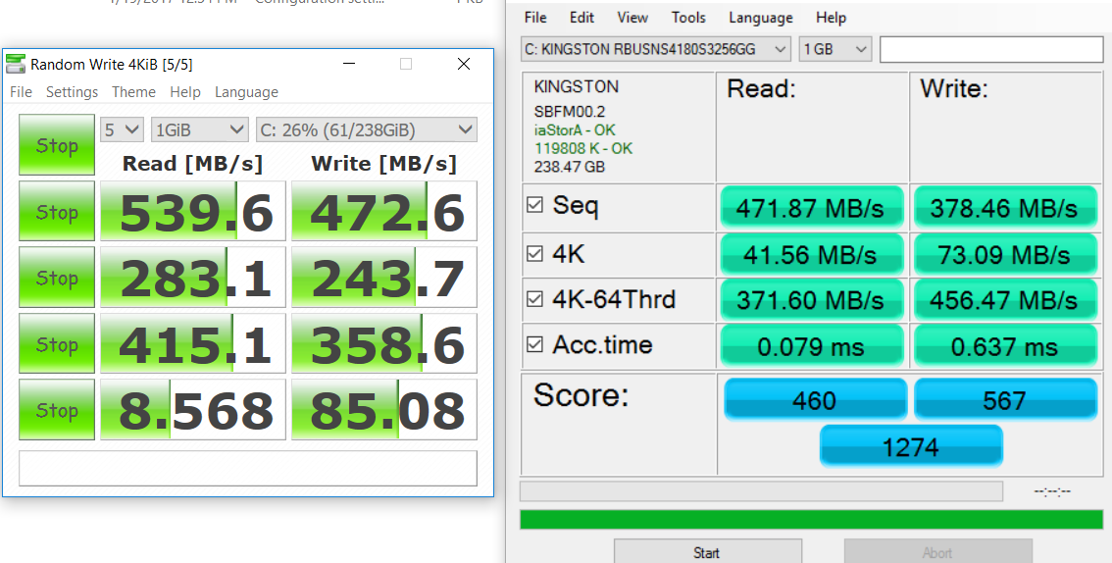The image size is (1112, 563).
Task: Expand the C: 26% (61/238GiB) drive dropdown
Action: tap(366, 129)
